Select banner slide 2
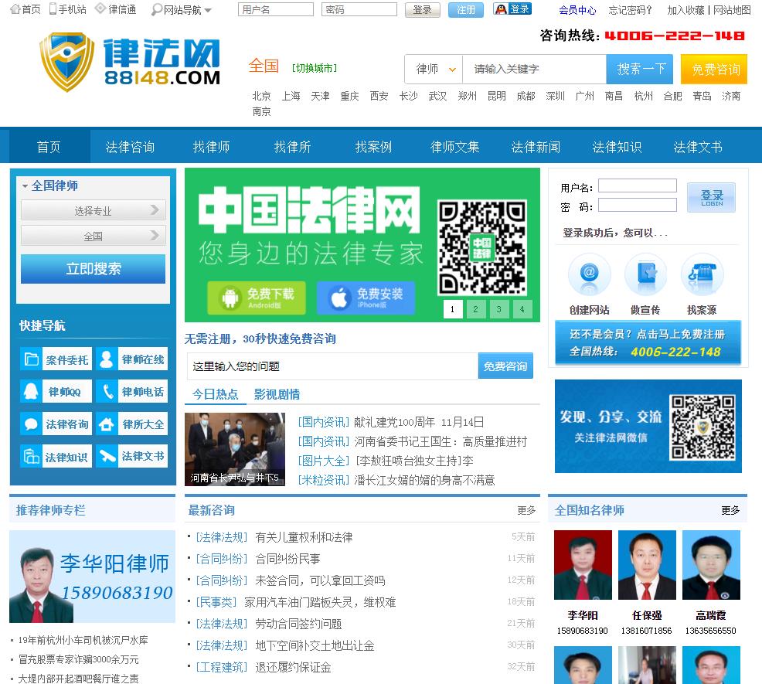The image size is (762, 684). point(476,309)
